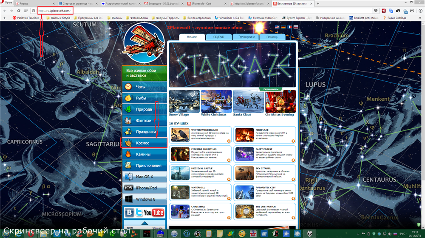Open the Snow Village thumbnail
The height and width of the screenshot is (238, 425).
pyautogui.click(x=184, y=101)
